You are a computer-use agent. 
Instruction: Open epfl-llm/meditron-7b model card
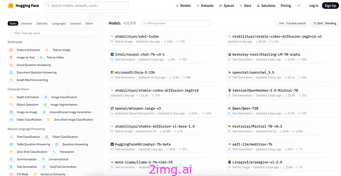pyautogui.click(x=282, y=147)
